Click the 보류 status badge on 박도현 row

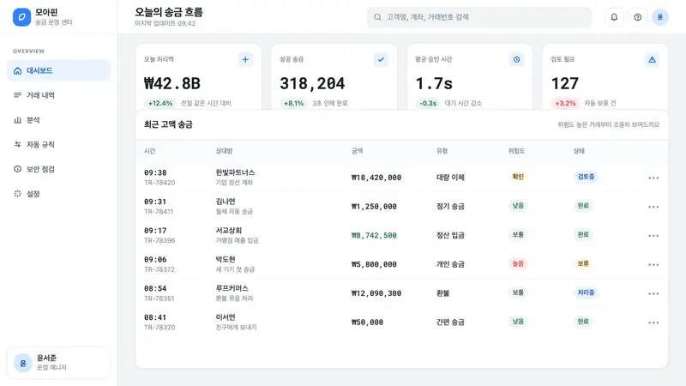coord(583,263)
